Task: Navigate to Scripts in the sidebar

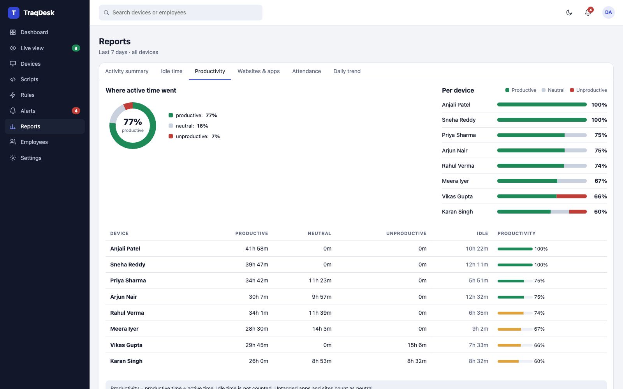Action: tap(45, 79)
